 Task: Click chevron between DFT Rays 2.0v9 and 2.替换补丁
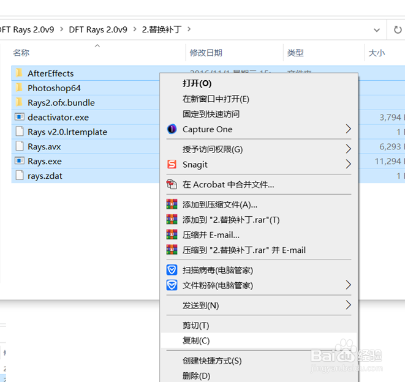click(x=135, y=29)
